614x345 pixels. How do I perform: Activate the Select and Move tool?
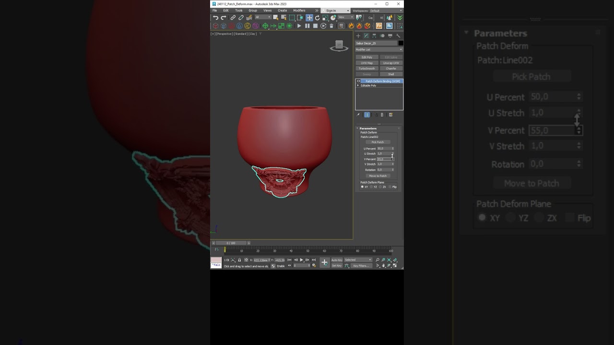(309, 18)
